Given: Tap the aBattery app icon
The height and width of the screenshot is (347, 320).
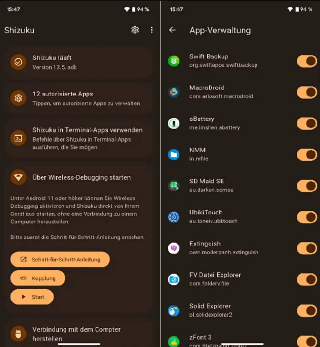Looking at the screenshot, I should 174,123.
